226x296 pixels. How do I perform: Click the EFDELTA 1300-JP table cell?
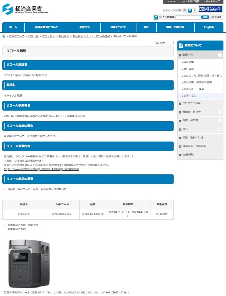pyautogui.click(x=93, y=214)
